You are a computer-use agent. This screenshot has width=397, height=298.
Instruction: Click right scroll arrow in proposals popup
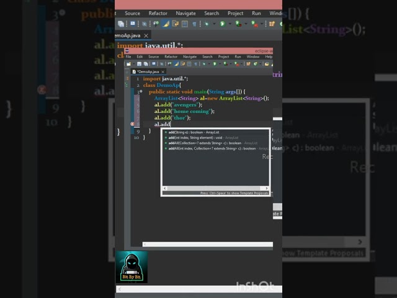point(267,188)
